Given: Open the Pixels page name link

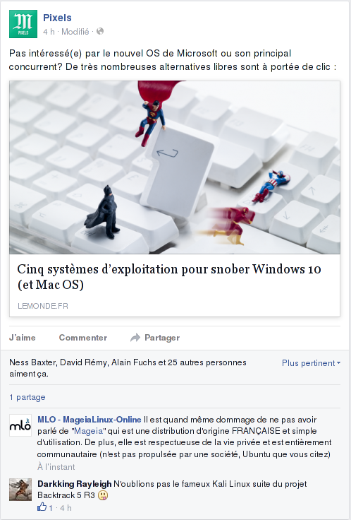Looking at the screenshot, I should point(57,18).
